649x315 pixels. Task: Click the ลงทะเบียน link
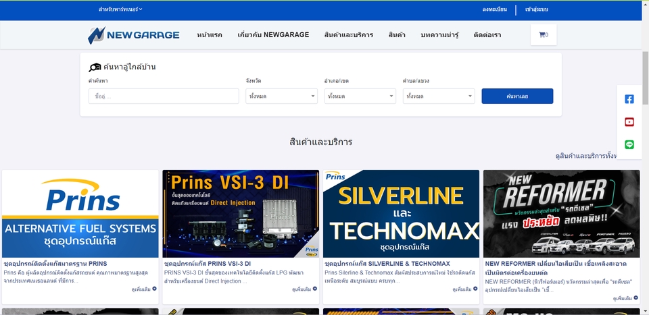point(494,9)
